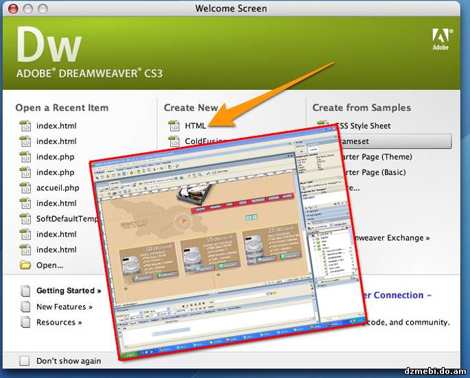Open the SoftDefaultTemp recent item

(x=67, y=219)
